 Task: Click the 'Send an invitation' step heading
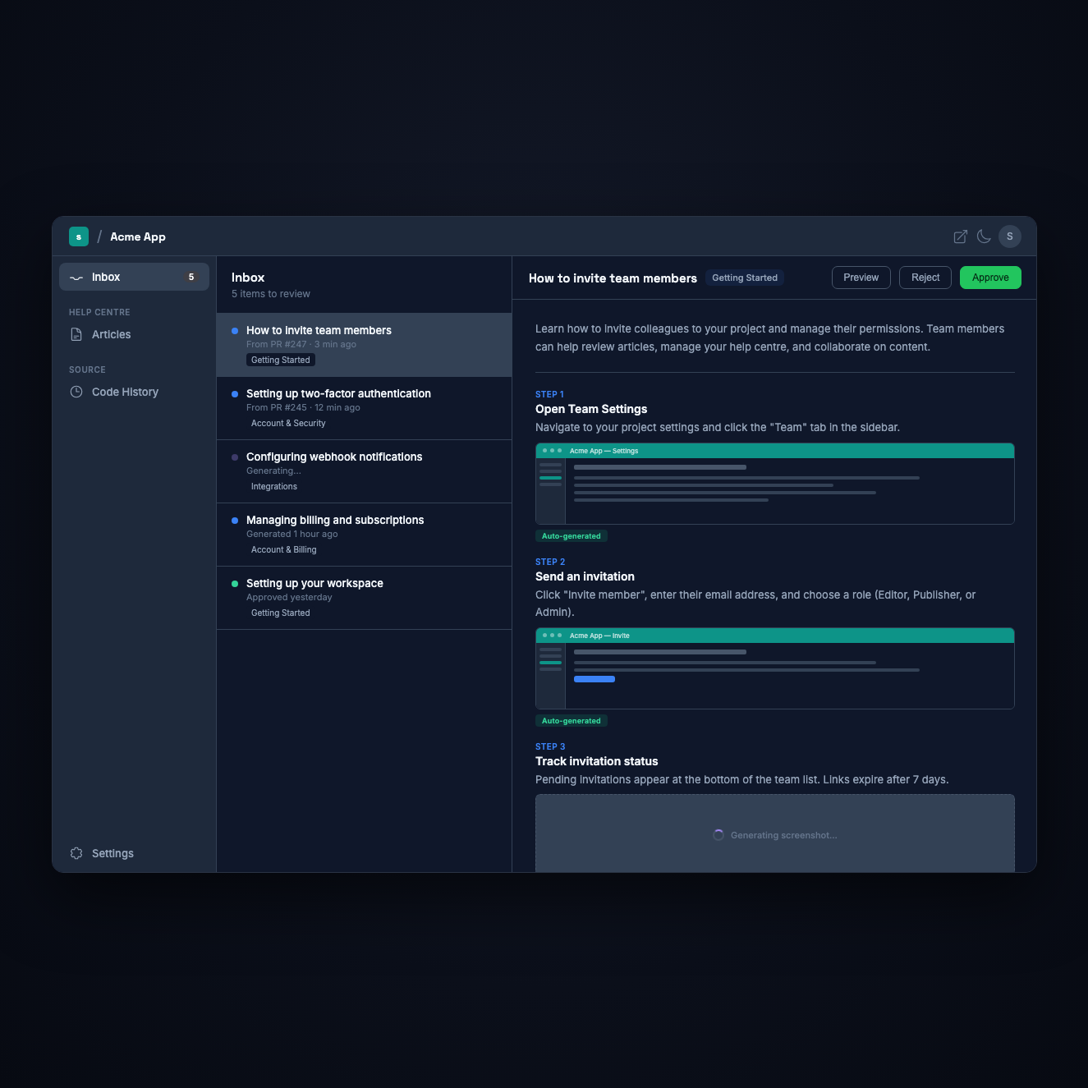pyautogui.click(x=585, y=576)
